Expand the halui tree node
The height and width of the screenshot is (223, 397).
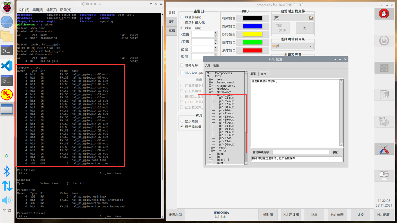210,154
